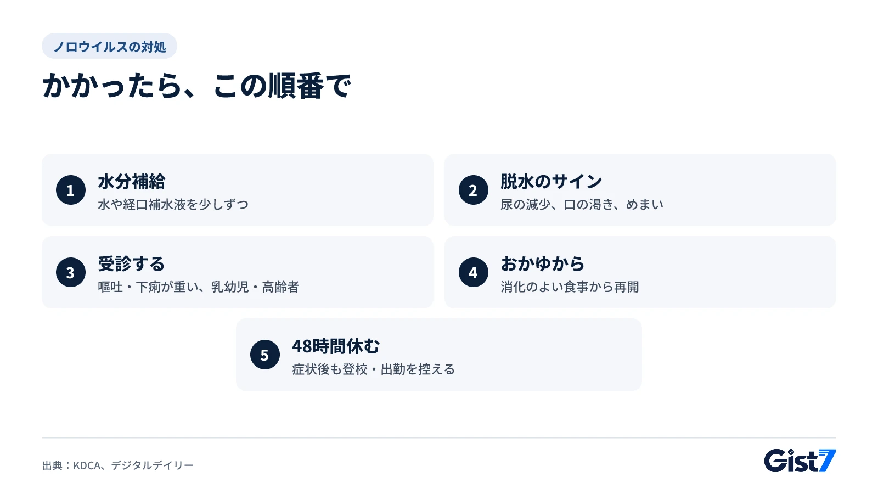Viewport: 878px width, 494px height.
Task: Click the Gist7 logo
Action: click(800, 461)
